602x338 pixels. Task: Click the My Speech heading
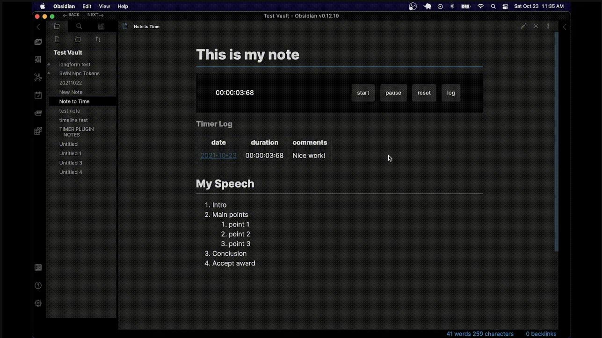coord(225,184)
